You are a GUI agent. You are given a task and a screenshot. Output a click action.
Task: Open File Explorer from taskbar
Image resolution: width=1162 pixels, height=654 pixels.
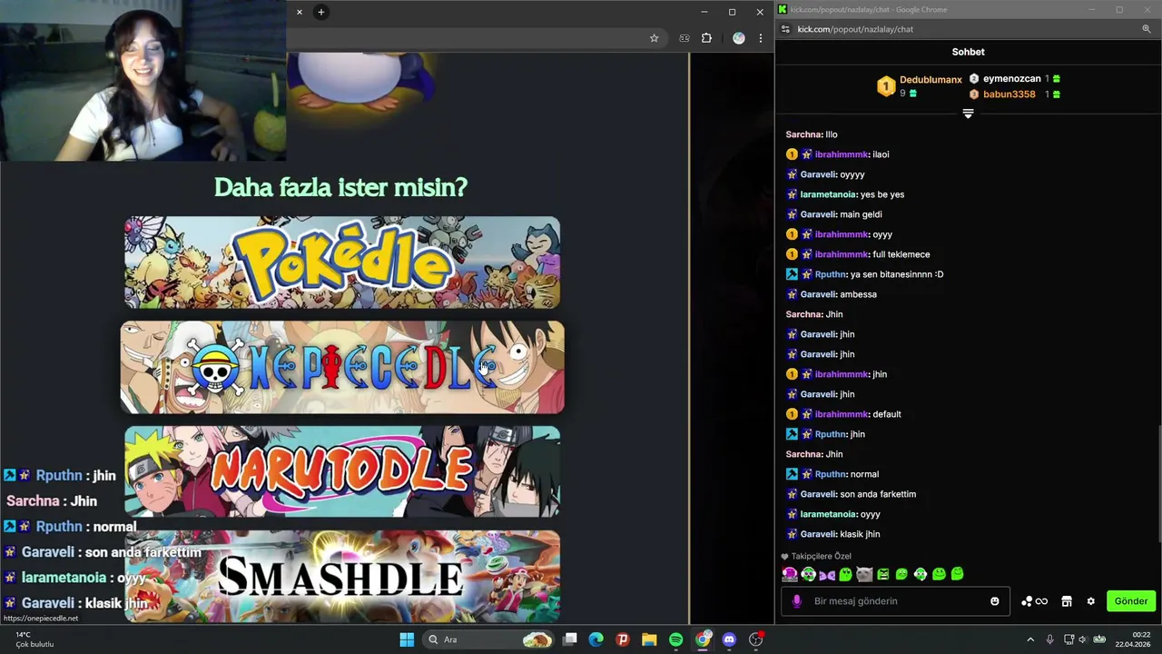[x=649, y=639]
